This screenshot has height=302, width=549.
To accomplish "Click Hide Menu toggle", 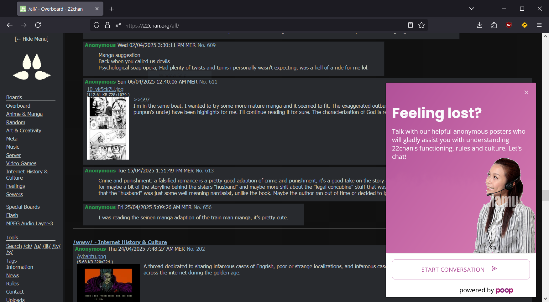I will click(32, 39).
